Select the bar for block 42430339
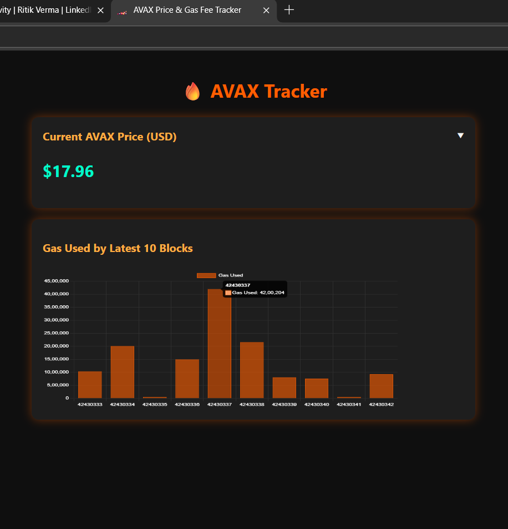 (284, 387)
